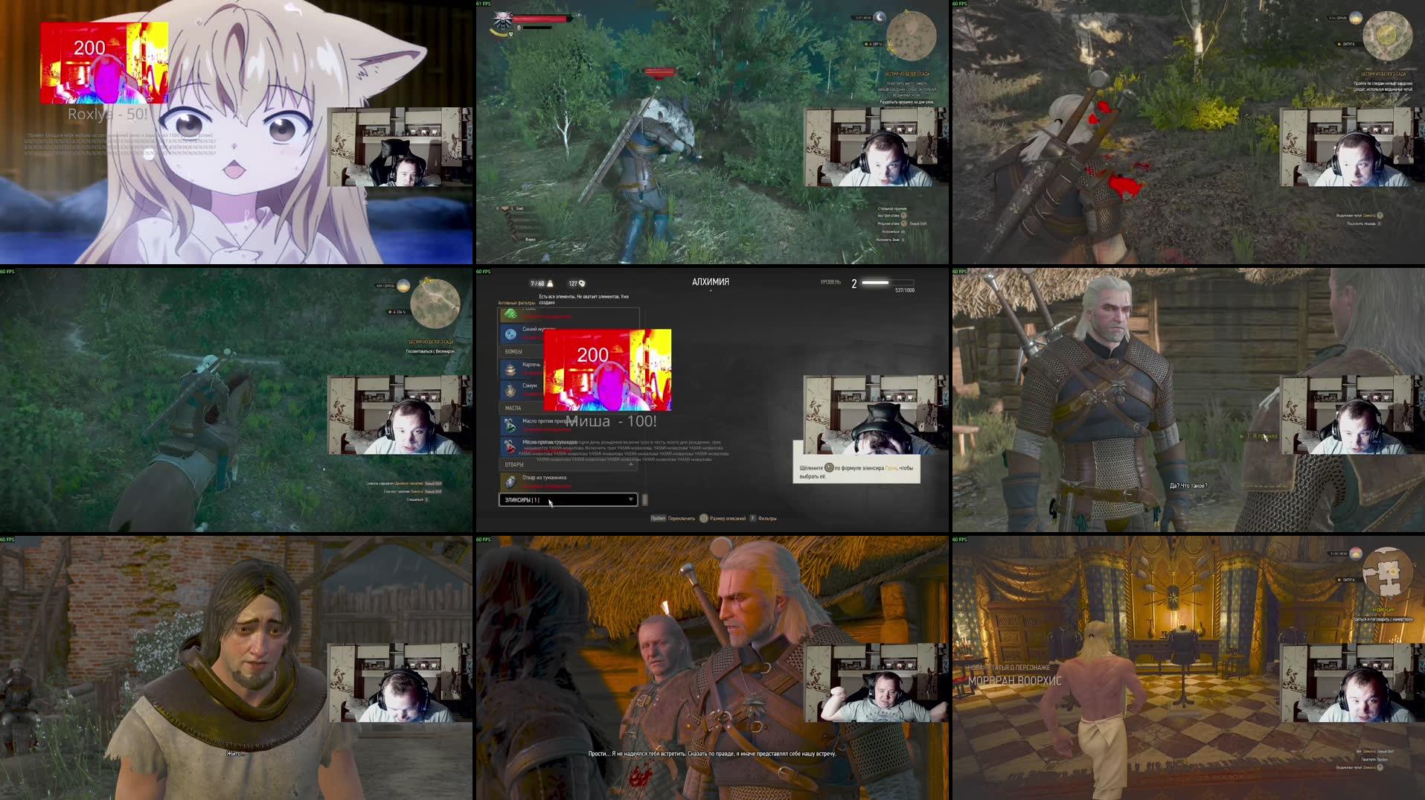This screenshot has height=800, width=1425.
Task: Click the Миша - 100! donation text
Action: pyautogui.click(x=612, y=421)
